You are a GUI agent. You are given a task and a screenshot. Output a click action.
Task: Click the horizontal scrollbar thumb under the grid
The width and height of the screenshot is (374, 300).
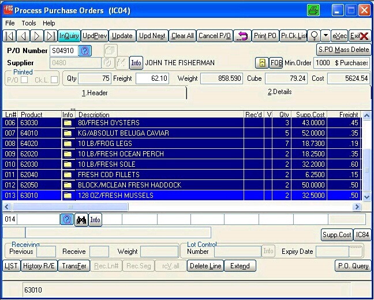pos(70,207)
